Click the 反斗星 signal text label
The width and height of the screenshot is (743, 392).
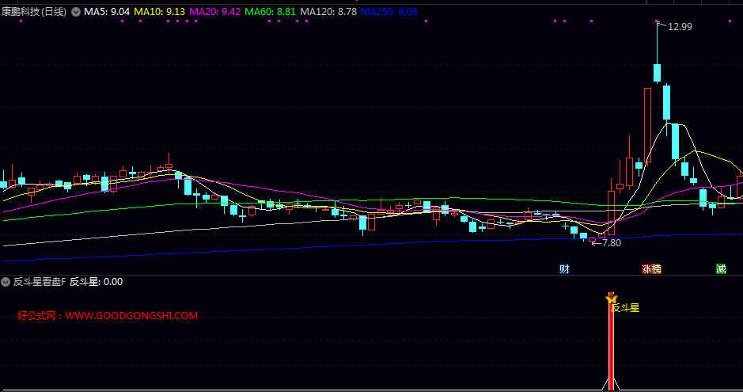point(625,308)
